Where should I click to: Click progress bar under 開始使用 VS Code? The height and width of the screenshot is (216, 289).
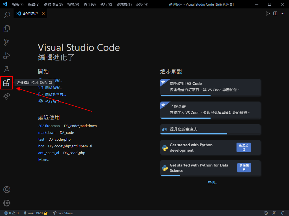(x=185, y=95)
